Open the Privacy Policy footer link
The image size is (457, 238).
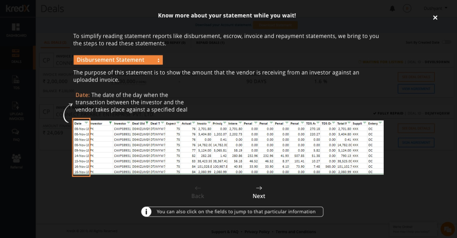(x=257, y=232)
